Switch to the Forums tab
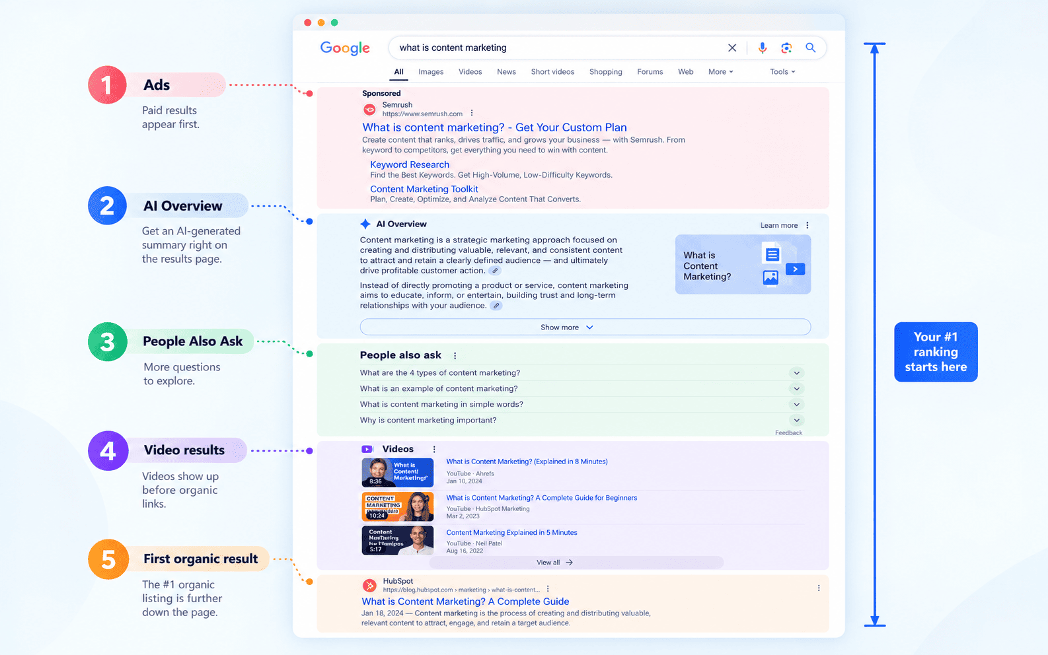The height and width of the screenshot is (655, 1048). tap(650, 72)
